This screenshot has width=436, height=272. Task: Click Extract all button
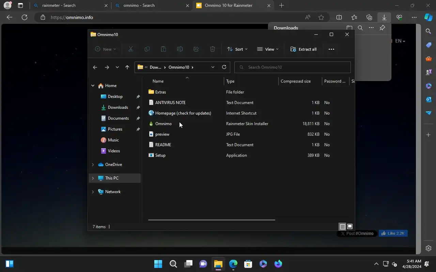(x=303, y=49)
